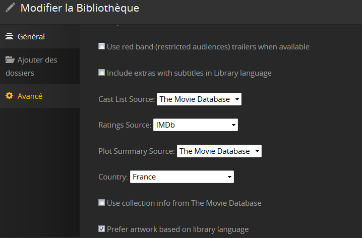Enable red band trailers checkbox
This screenshot has width=362, height=238.
(x=101, y=47)
